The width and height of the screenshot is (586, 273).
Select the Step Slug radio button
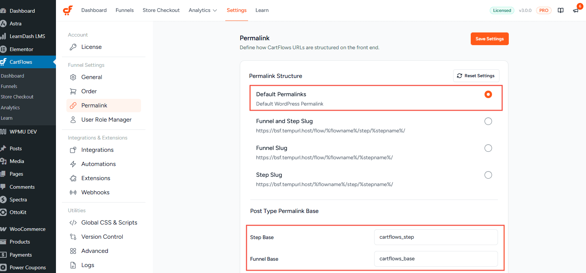pos(488,175)
